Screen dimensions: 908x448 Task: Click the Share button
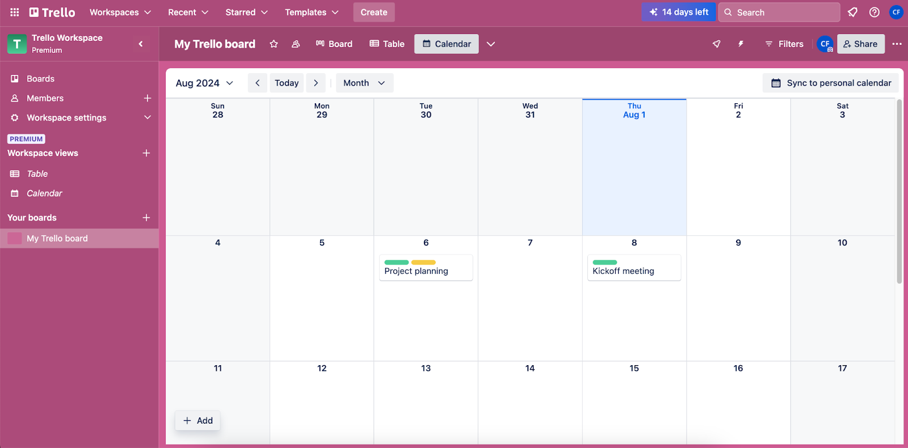[x=860, y=44]
